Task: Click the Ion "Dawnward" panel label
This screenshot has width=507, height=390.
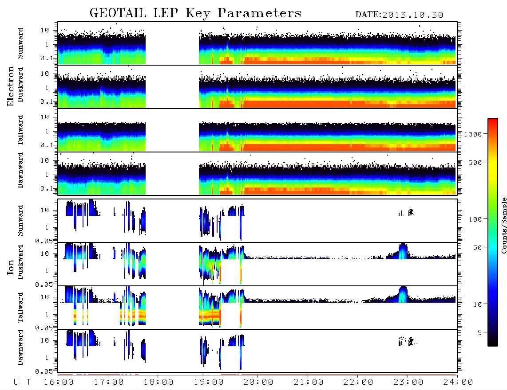Action: tap(20, 348)
